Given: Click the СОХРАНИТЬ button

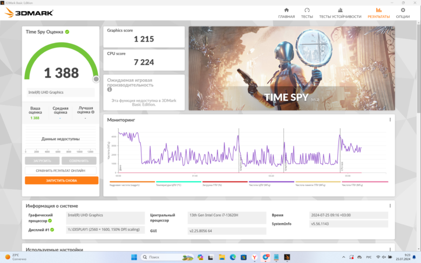Looking at the screenshot, I should (x=79, y=161).
